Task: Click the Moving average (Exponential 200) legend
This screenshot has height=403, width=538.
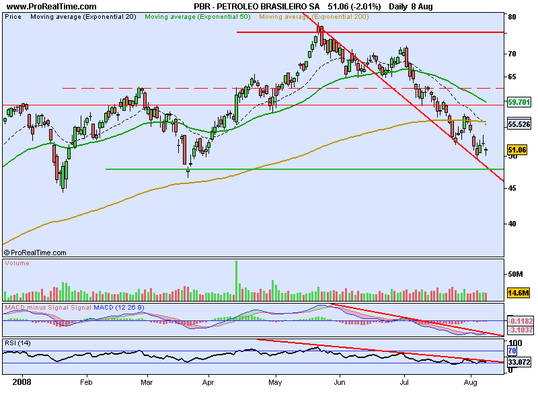Action: pyautogui.click(x=314, y=17)
